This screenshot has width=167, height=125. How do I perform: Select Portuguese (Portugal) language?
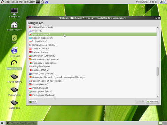tap(93, 95)
